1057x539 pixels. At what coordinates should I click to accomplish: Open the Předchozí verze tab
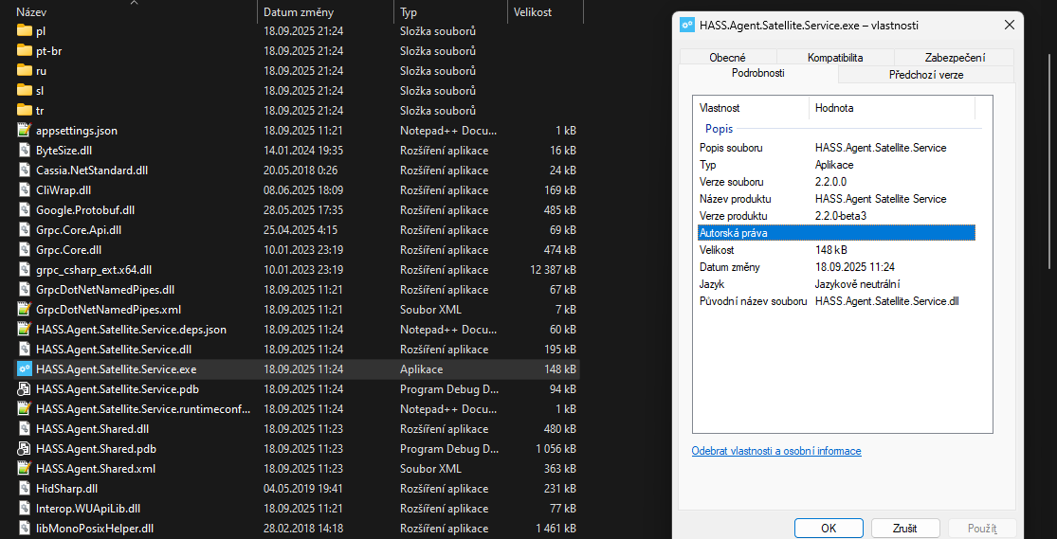tap(926, 75)
